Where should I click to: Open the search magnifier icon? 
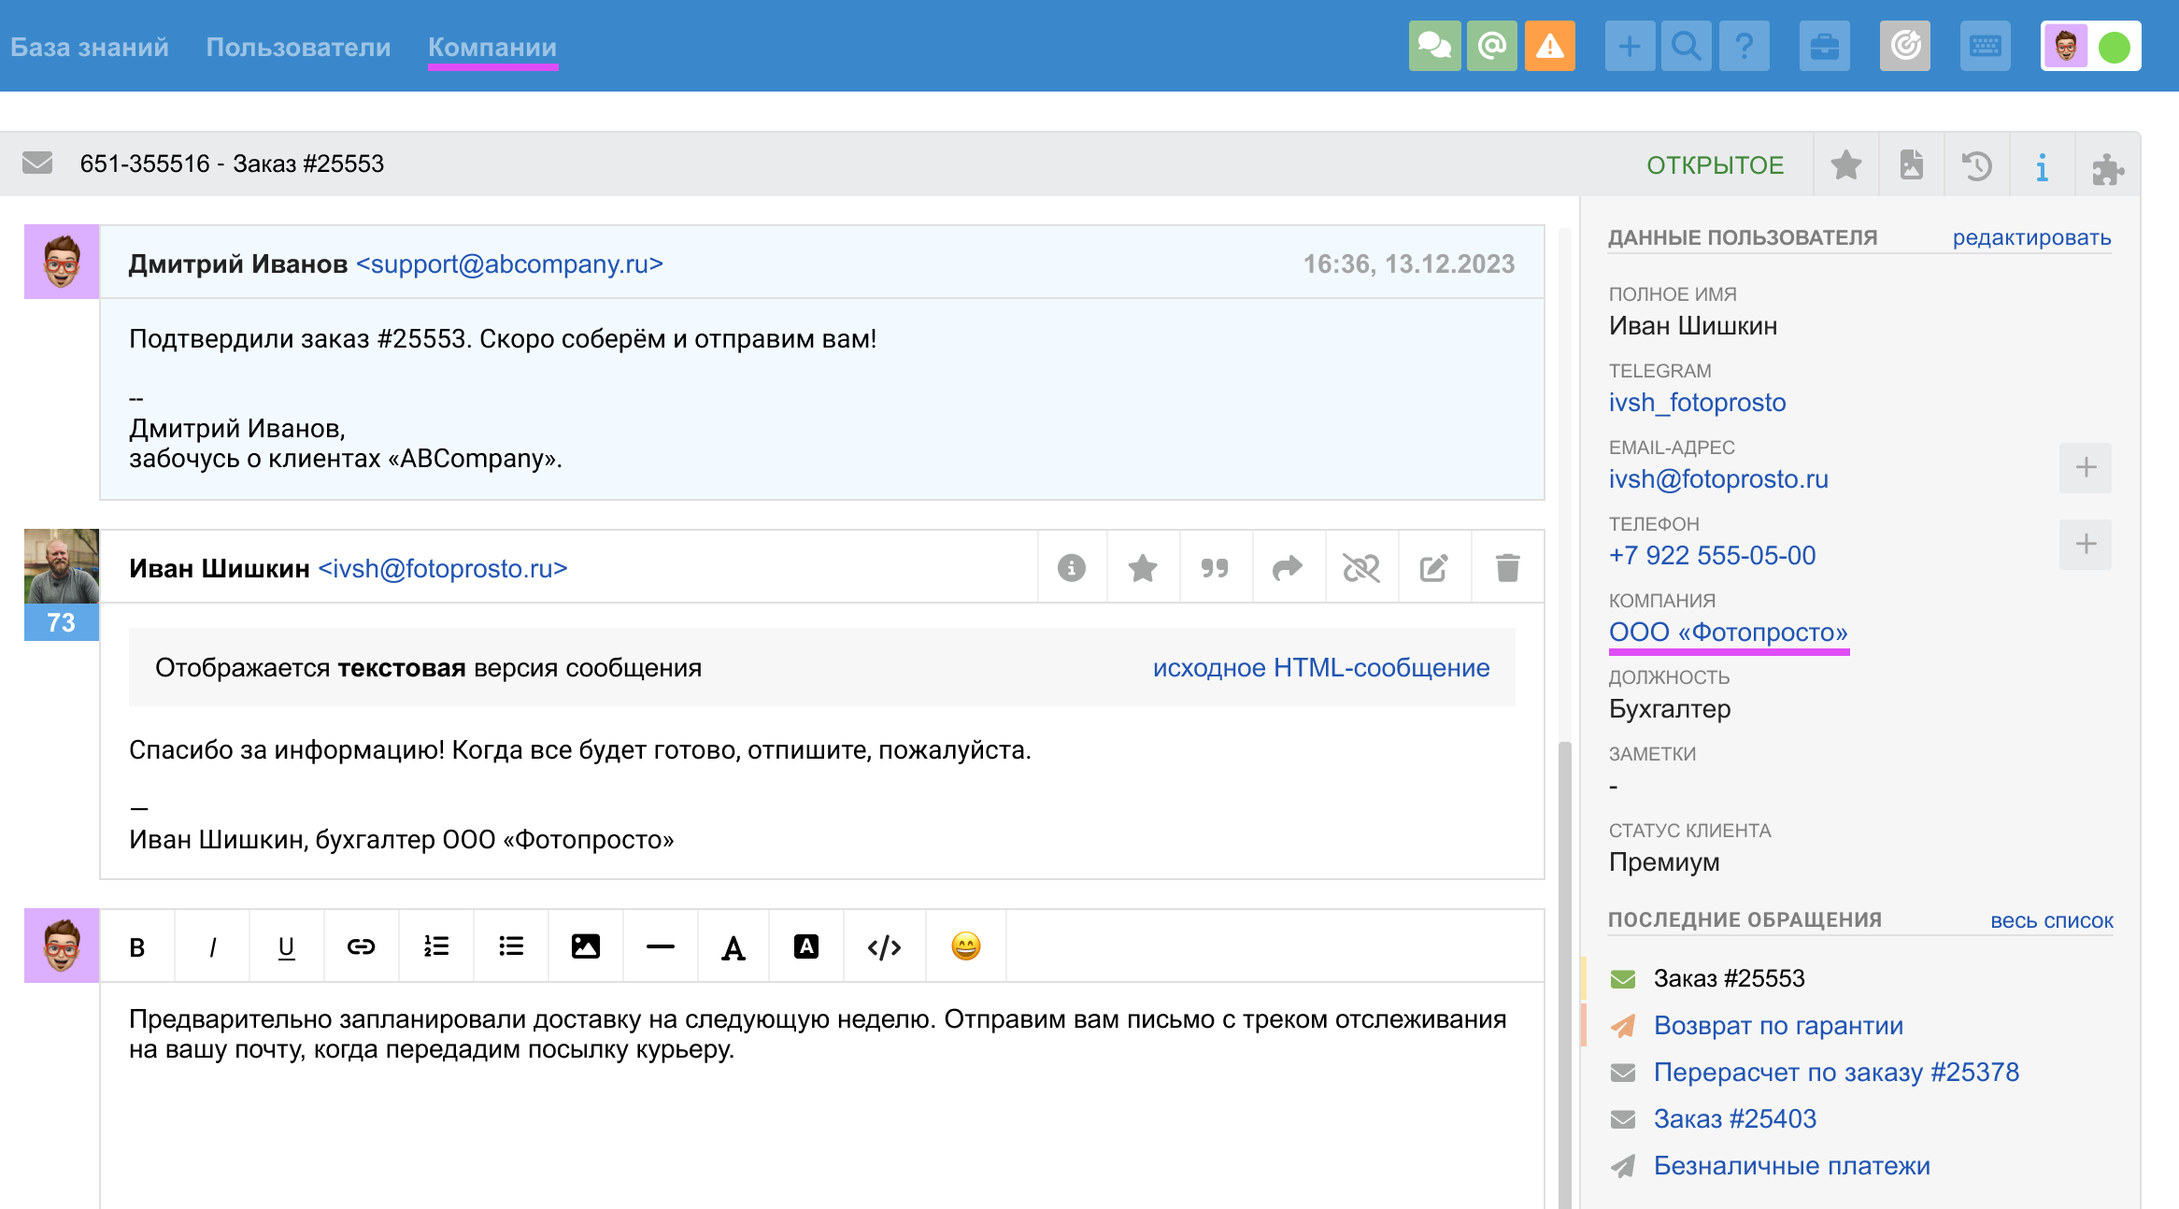coord(1686,46)
